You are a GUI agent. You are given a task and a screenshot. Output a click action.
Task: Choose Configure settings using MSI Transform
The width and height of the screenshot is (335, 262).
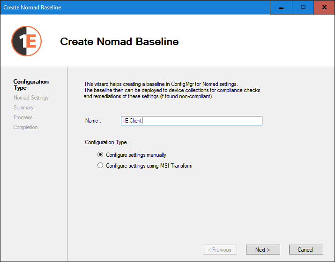tap(100, 166)
